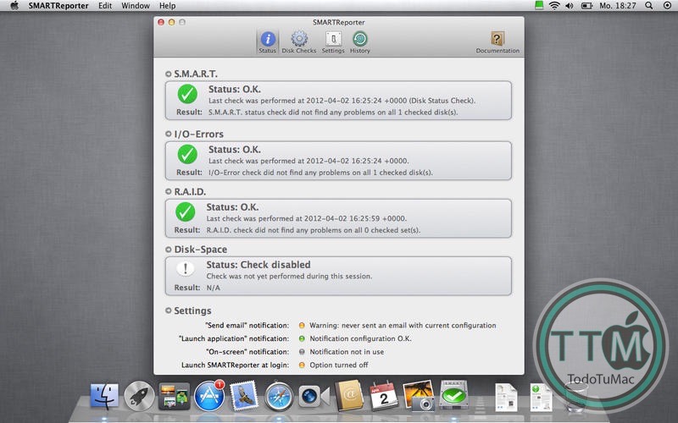Open the Disk Checks gear icon
Screen dimensions: 678x423
pyautogui.click(x=299, y=39)
